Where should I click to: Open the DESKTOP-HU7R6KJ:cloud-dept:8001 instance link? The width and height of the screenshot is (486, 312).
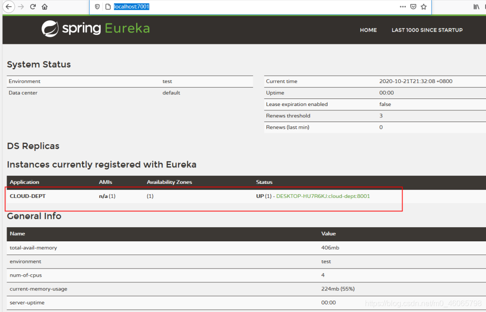[x=323, y=196]
